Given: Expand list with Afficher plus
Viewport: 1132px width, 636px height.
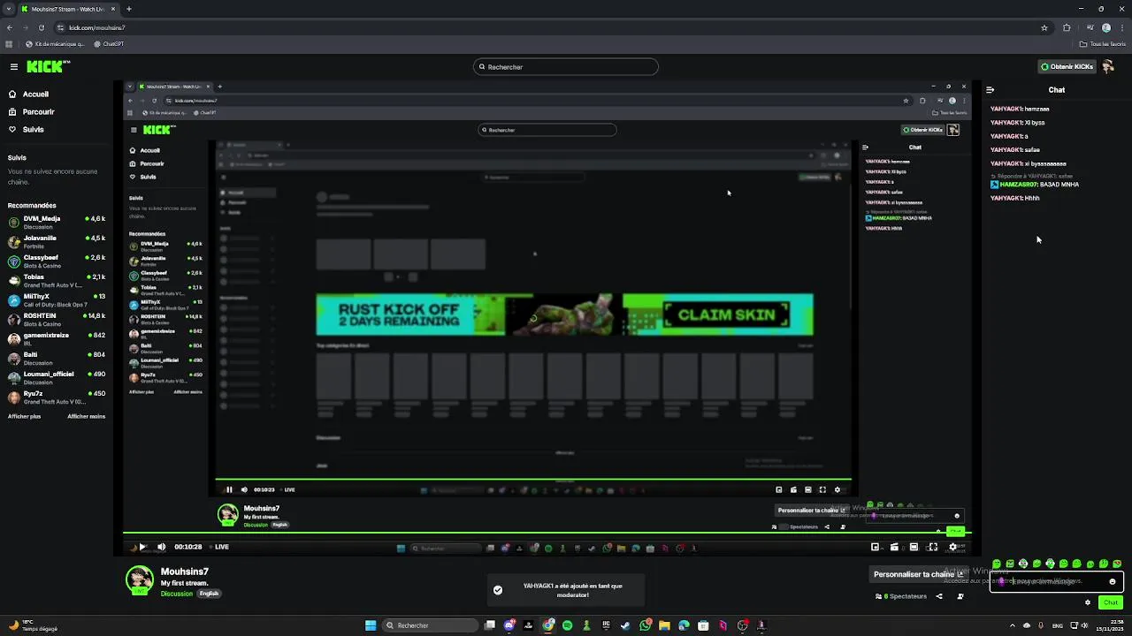Looking at the screenshot, I should point(25,416).
